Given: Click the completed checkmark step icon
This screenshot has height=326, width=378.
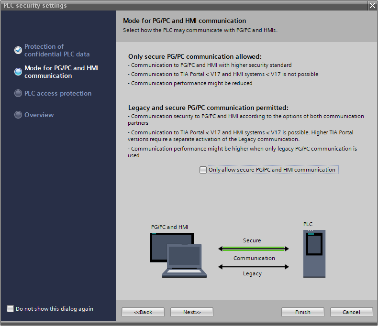Looking at the screenshot, I should pos(18,50).
